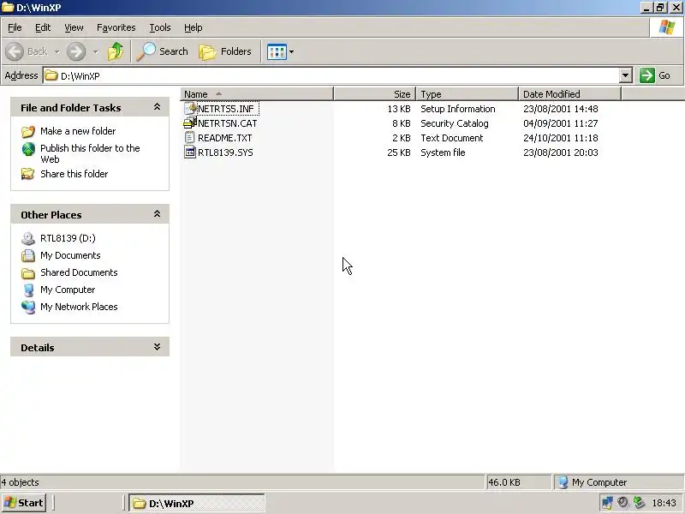Click the NETRTSN.CAT file name

coord(227,123)
